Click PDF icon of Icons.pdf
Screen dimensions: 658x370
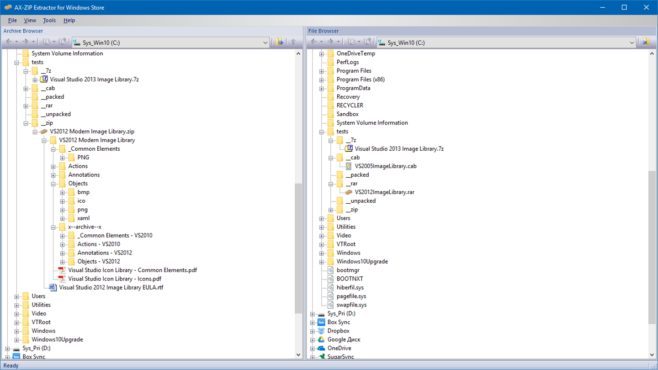[62, 279]
